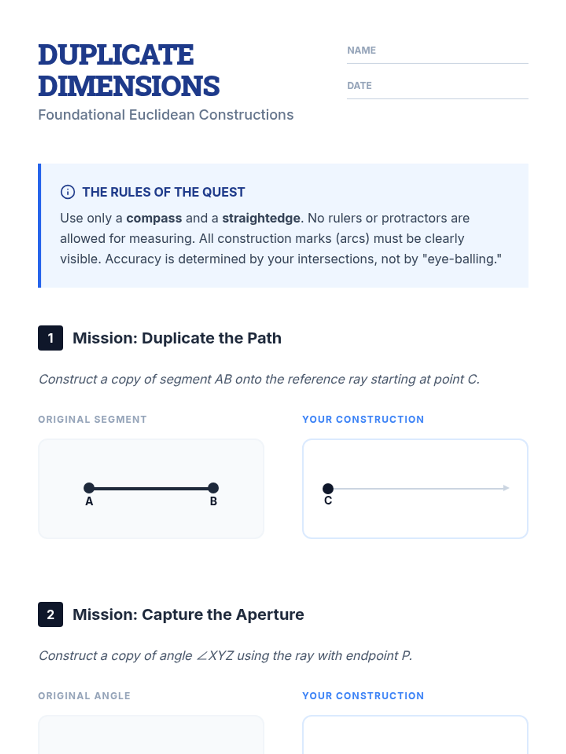Click the Mission: Duplicate the Path heading

[x=177, y=338]
